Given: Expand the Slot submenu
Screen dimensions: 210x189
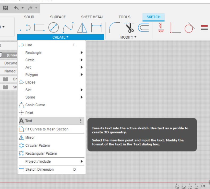Looking at the screenshot, I should (51, 90).
